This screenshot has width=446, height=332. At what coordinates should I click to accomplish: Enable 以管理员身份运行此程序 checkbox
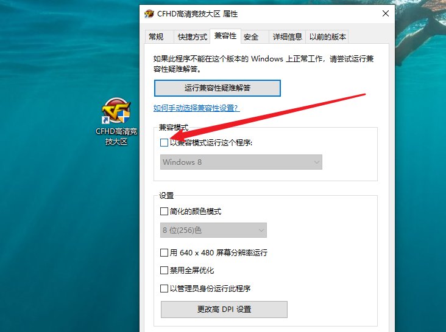164,289
